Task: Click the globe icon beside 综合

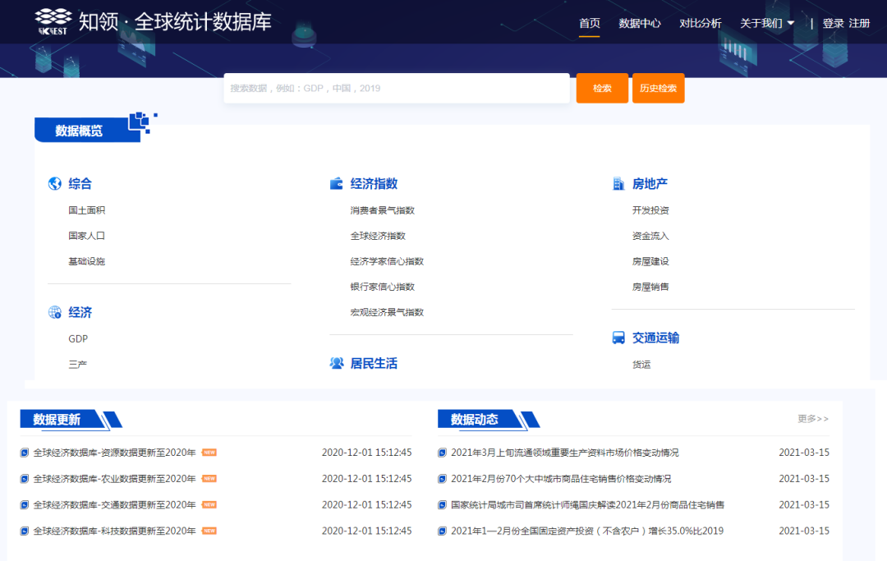Action: point(55,184)
